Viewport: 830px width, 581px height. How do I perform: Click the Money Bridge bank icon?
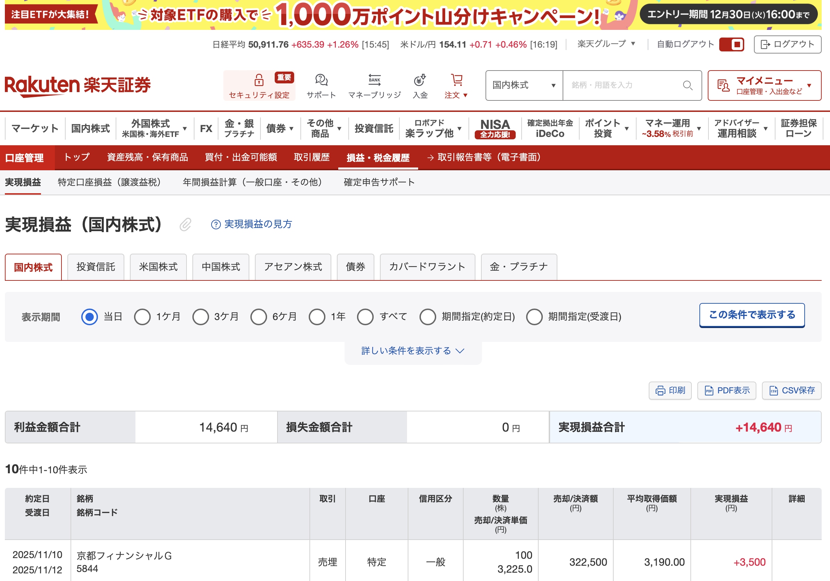[x=374, y=80]
